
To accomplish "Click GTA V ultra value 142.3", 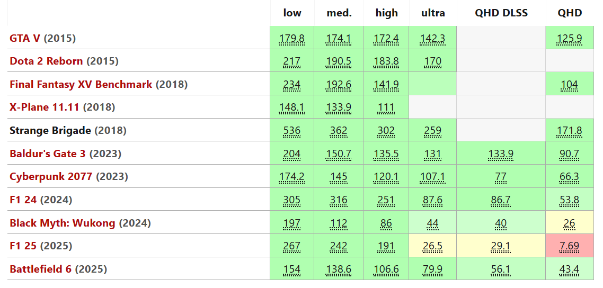I will pos(433,39).
